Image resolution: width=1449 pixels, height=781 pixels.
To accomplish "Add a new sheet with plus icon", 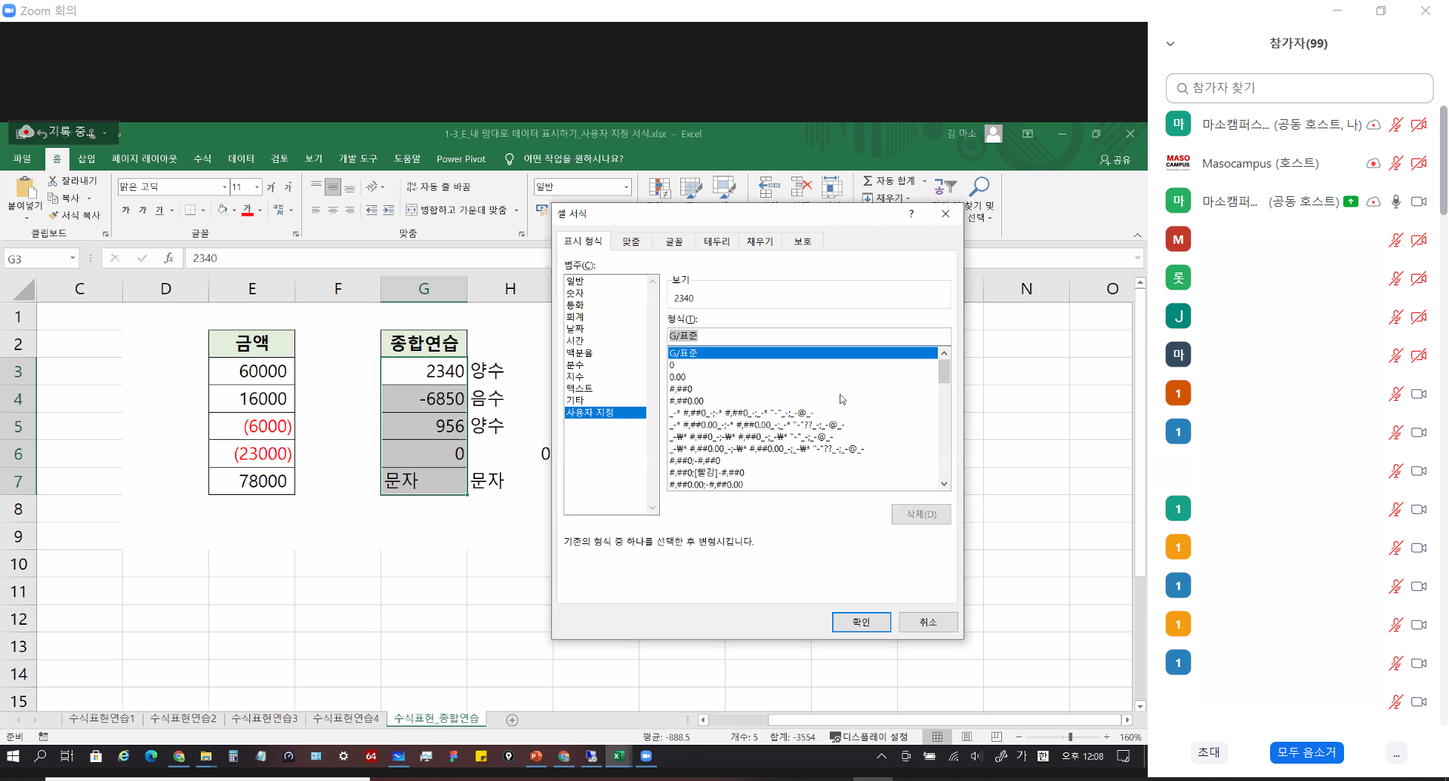I will point(512,720).
